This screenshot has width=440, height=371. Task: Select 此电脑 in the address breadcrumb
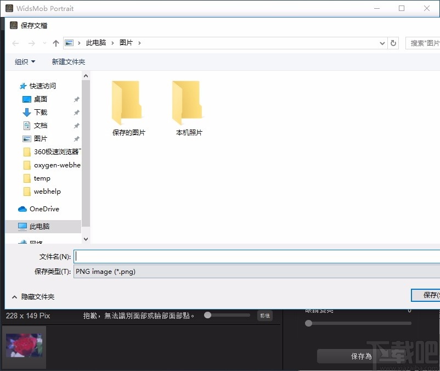(96, 43)
